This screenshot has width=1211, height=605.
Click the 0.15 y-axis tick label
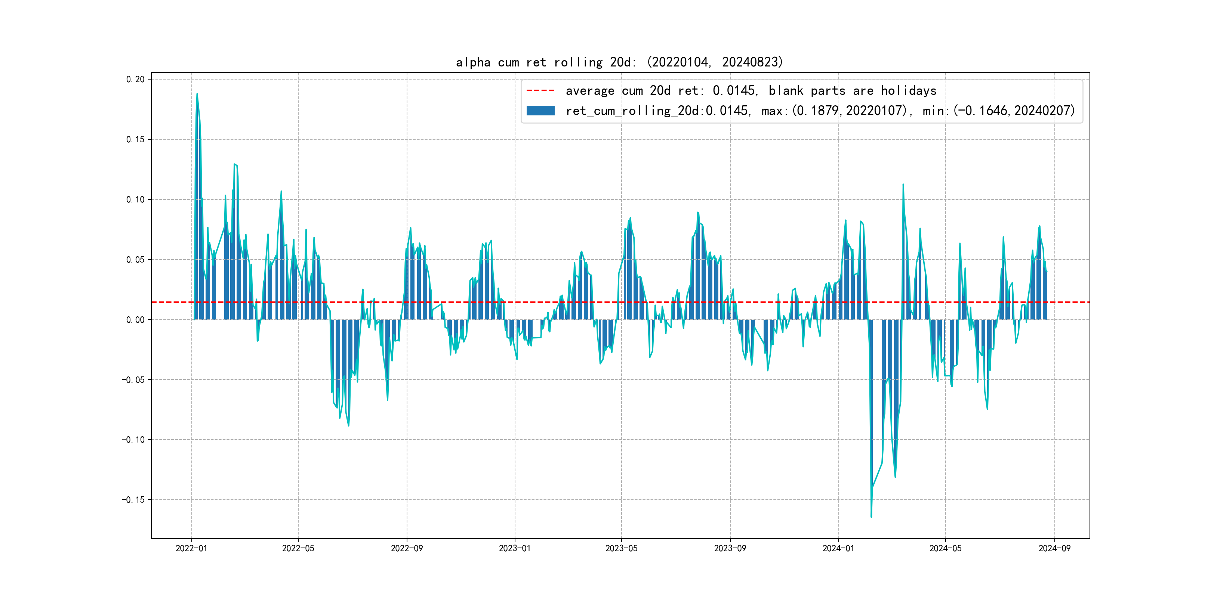click(x=135, y=140)
